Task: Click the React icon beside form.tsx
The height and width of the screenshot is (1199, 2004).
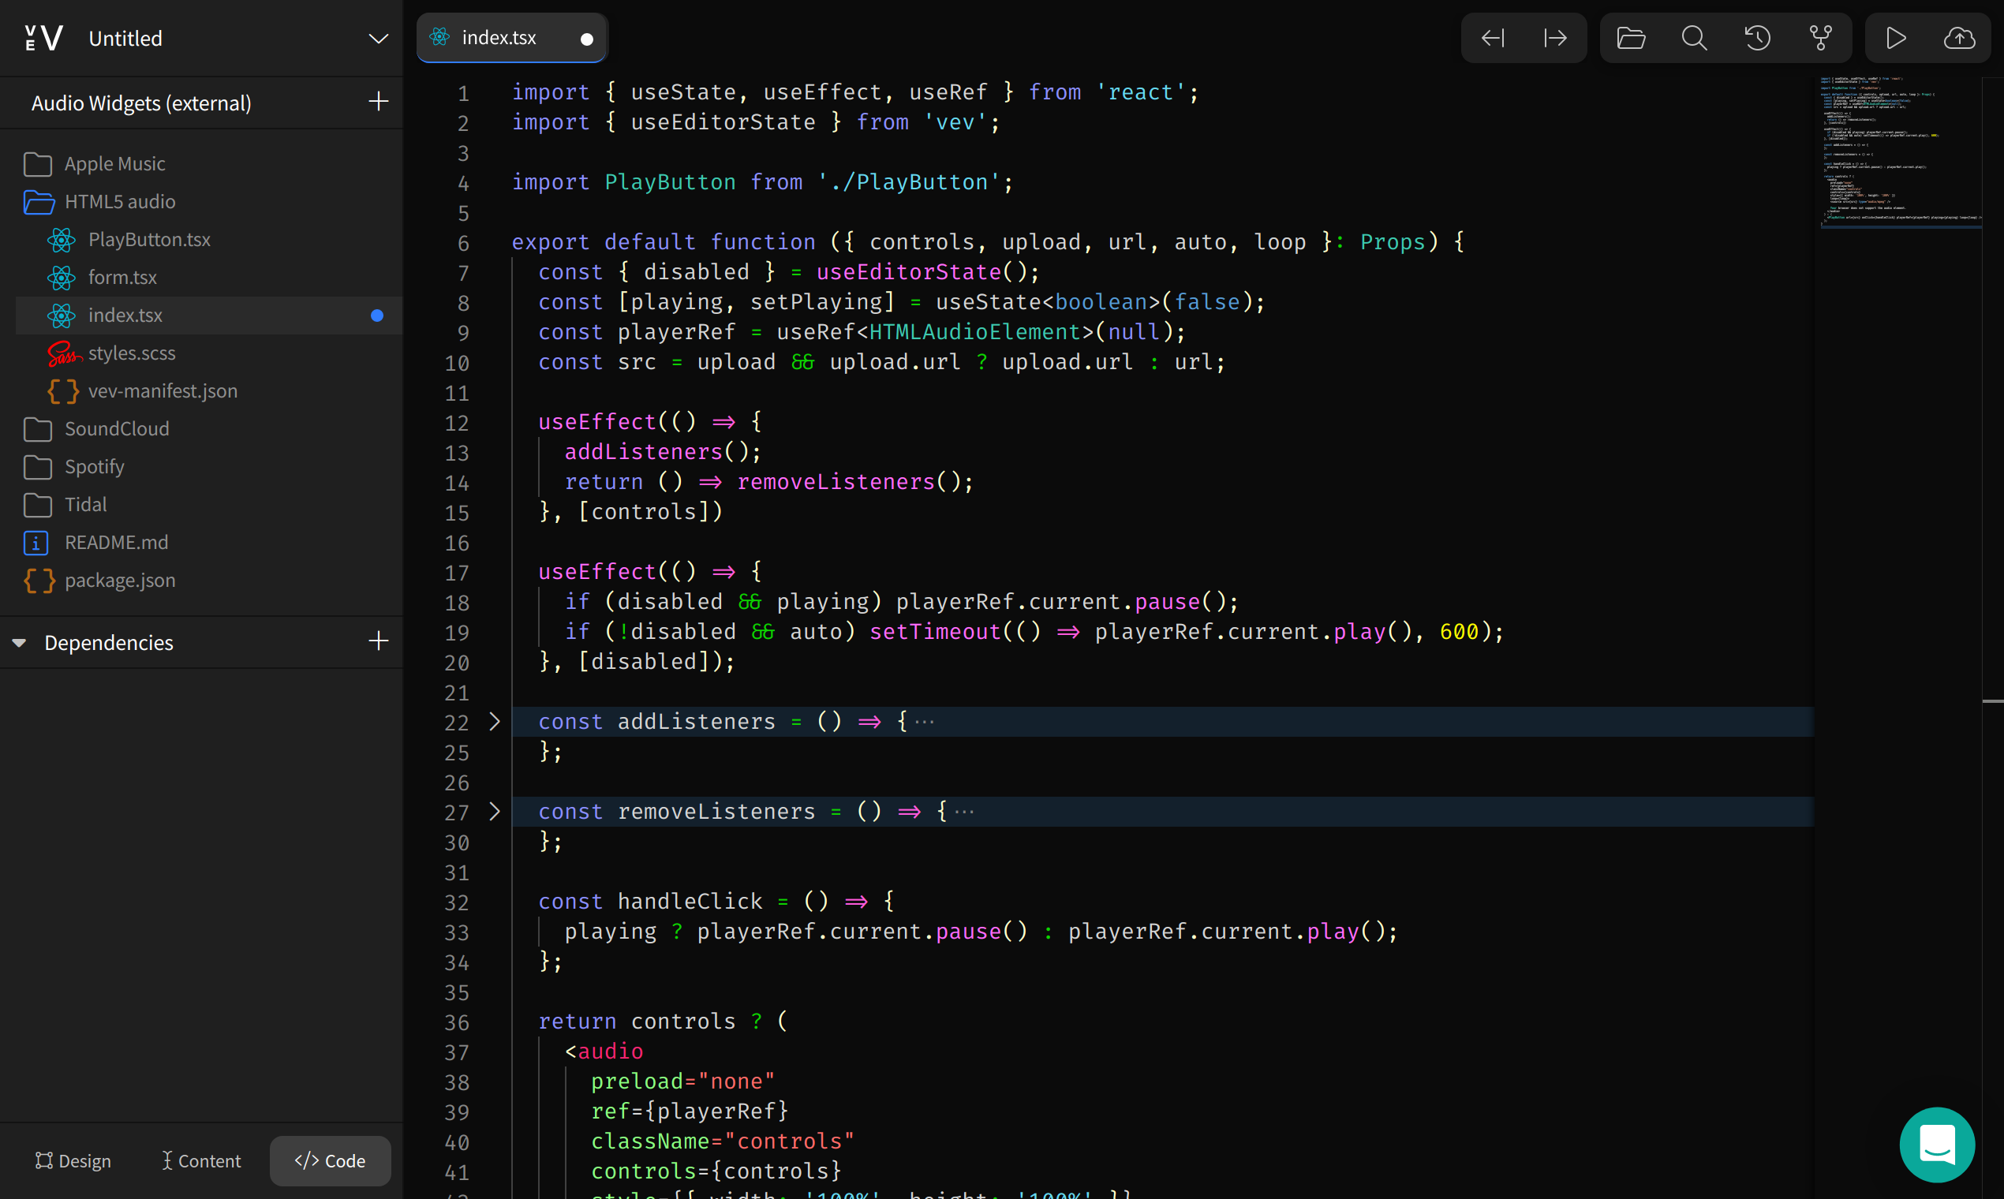Action: [61, 278]
